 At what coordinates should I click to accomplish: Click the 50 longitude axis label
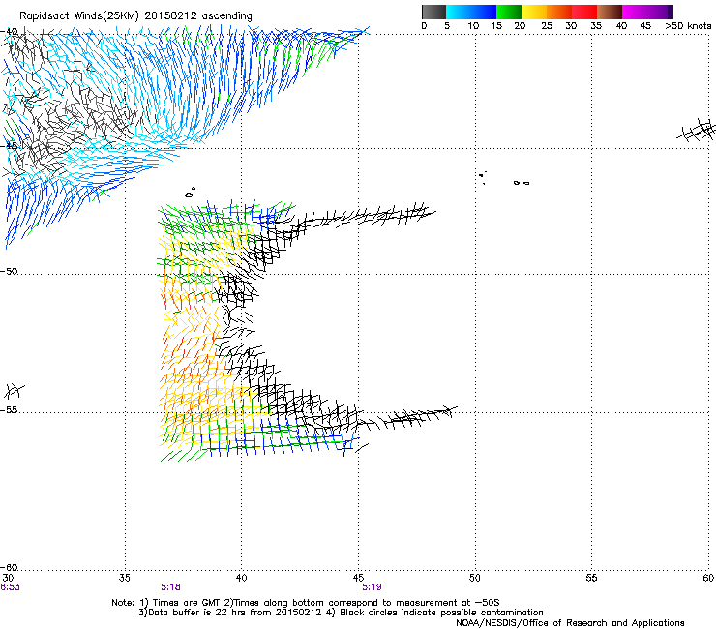pos(475,578)
